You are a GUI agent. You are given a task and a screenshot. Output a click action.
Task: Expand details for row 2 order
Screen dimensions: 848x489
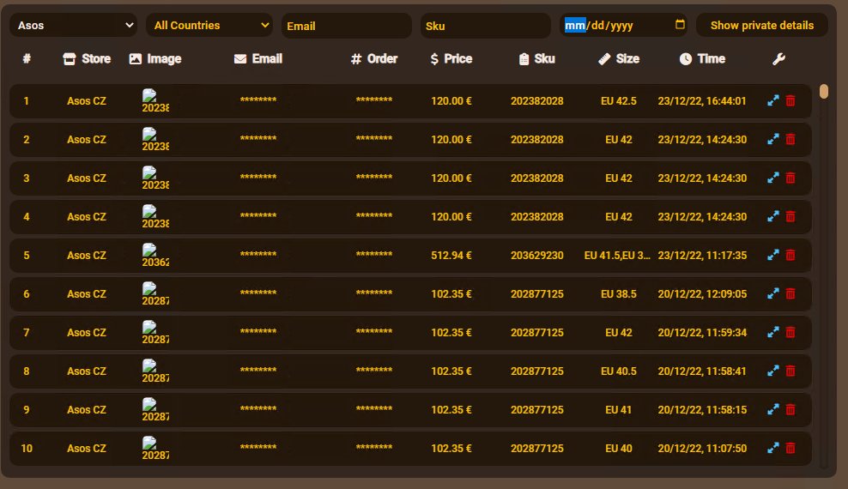772,139
